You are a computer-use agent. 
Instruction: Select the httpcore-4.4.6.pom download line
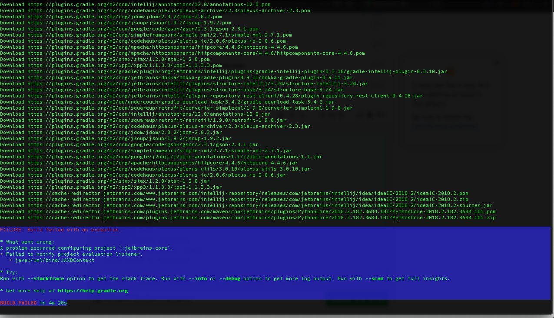(149, 47)
